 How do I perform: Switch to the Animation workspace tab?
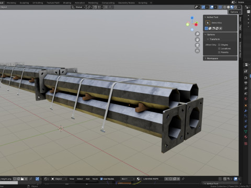pos(79,3)
